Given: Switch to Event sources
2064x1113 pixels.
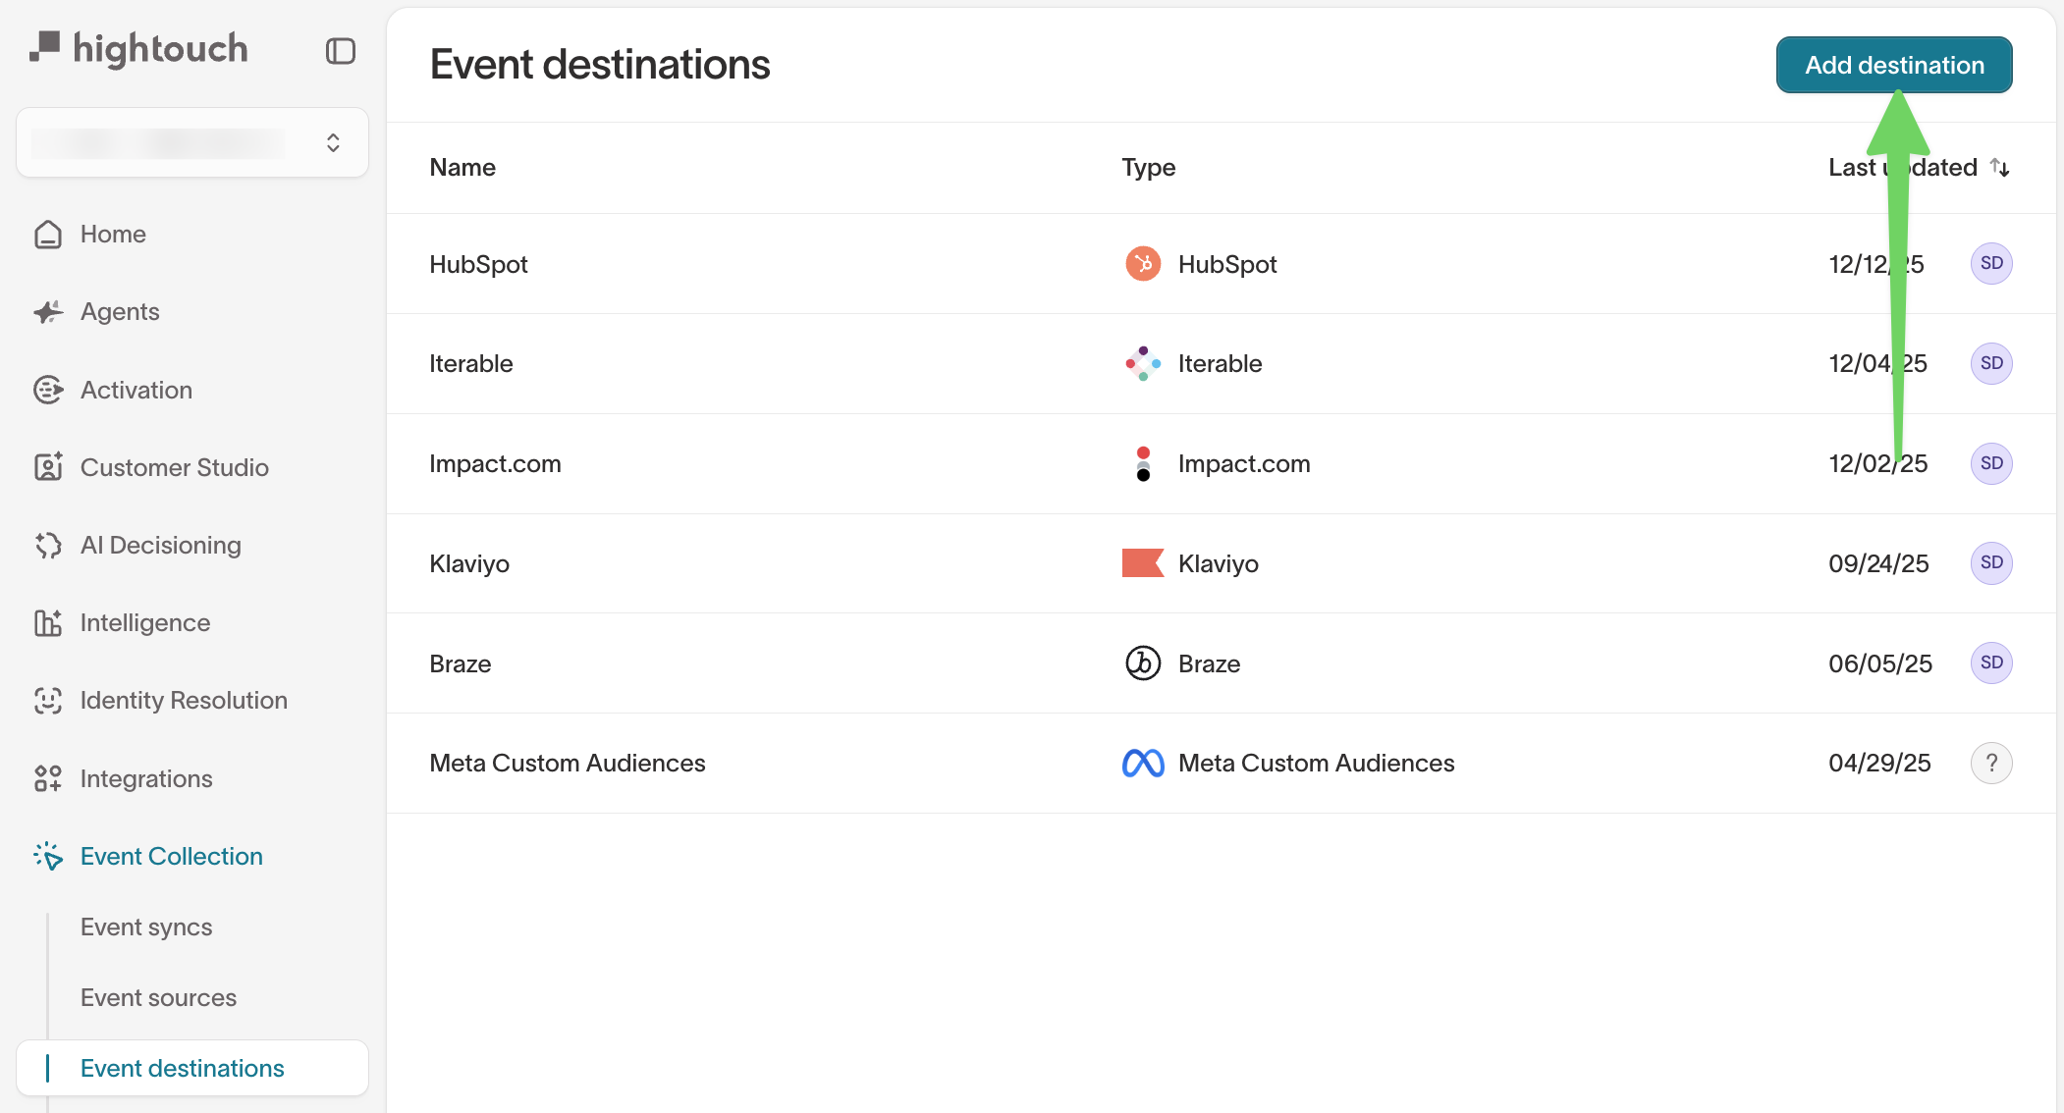Looking at the screenshot, I should click(157, 997).
